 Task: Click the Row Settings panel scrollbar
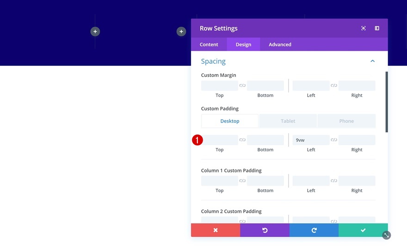point(387,102)
